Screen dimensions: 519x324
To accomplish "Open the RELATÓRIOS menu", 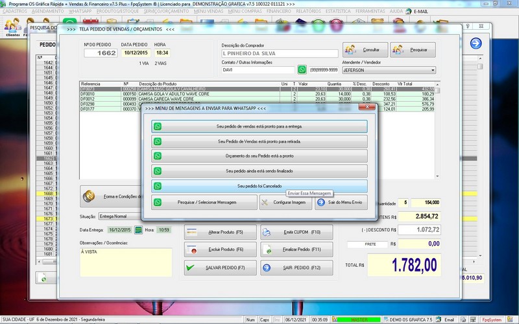I will click(x=308, y=11).
